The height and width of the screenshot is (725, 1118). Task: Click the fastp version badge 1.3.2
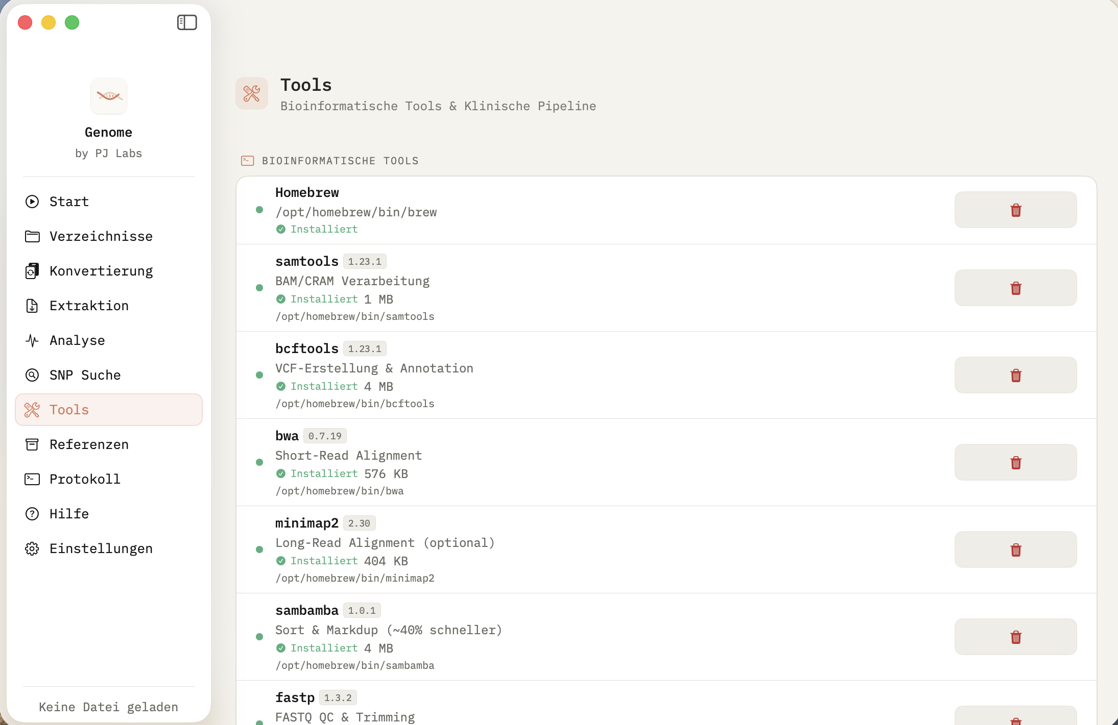(x=338, y=697)
